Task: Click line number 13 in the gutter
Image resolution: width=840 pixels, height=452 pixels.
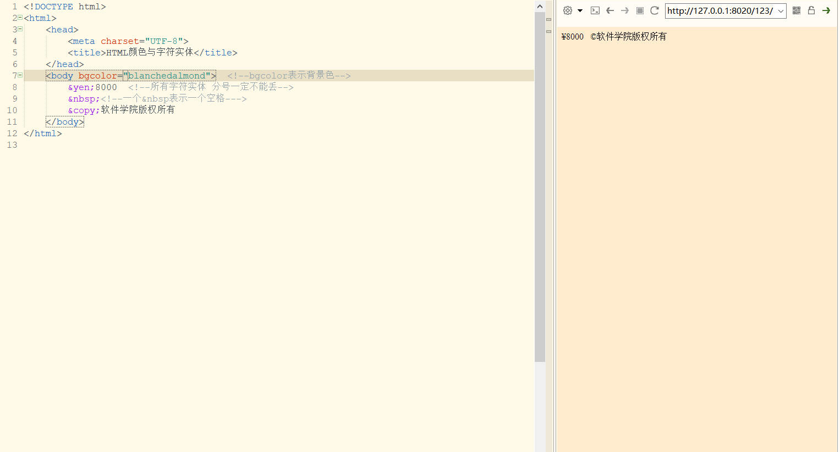Action: click(x=12, y=145)
